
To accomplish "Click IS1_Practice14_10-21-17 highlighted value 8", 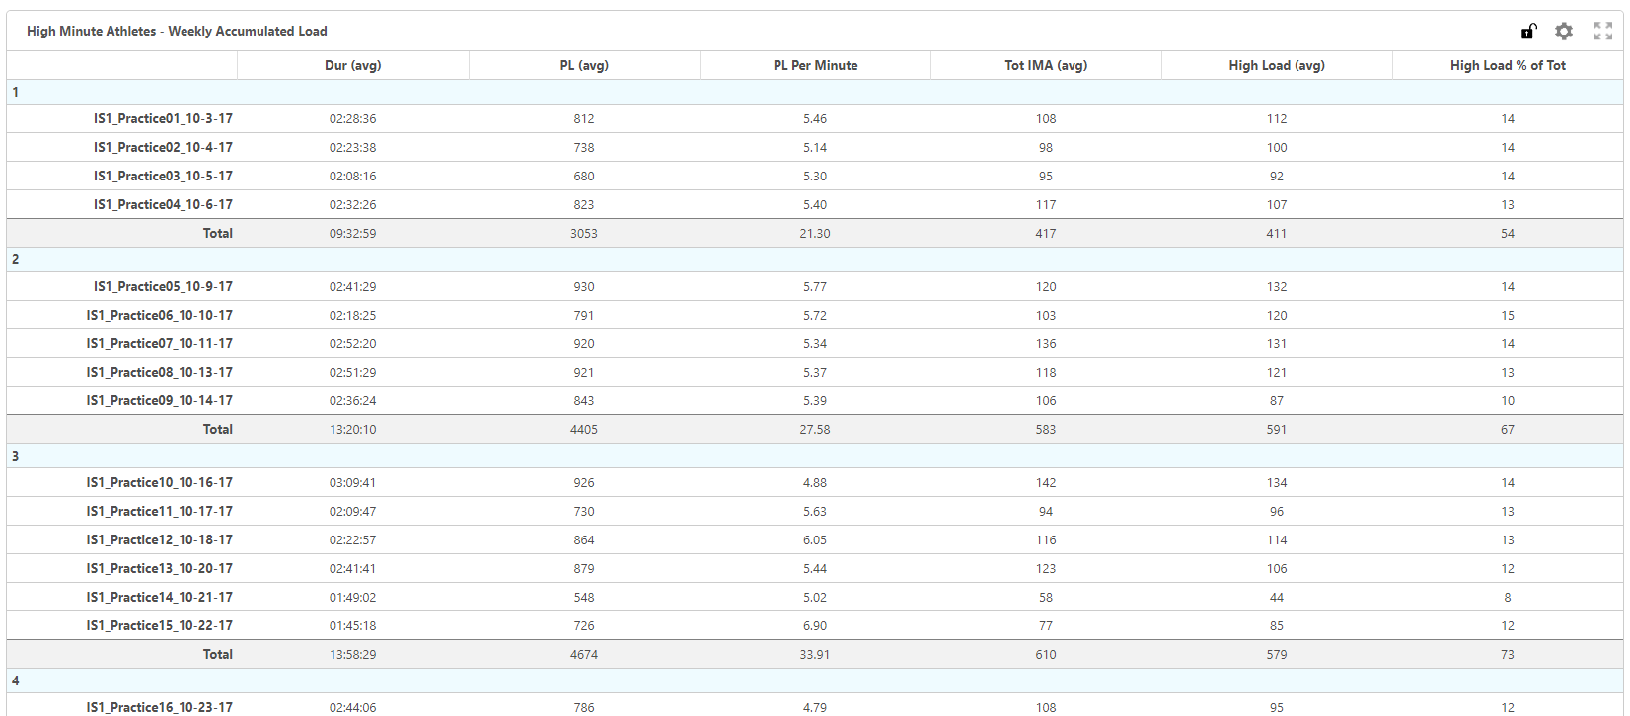I will pyautogui.click(x=1508, y=597).
